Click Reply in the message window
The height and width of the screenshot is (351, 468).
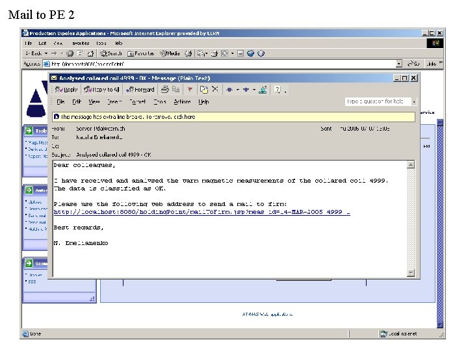tap(66, 90)
